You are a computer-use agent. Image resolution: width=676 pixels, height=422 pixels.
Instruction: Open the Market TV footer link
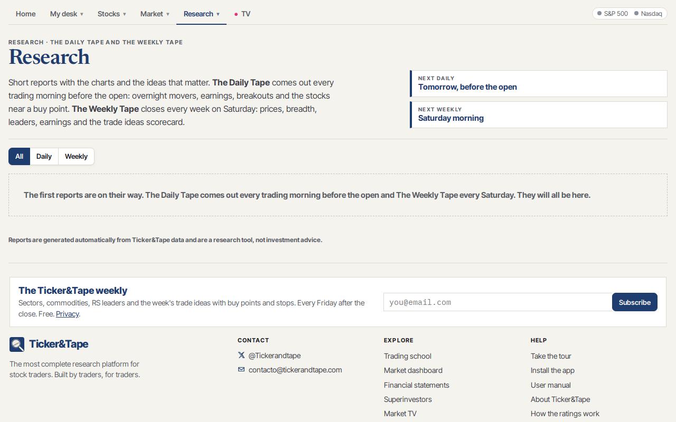(400, 414)
